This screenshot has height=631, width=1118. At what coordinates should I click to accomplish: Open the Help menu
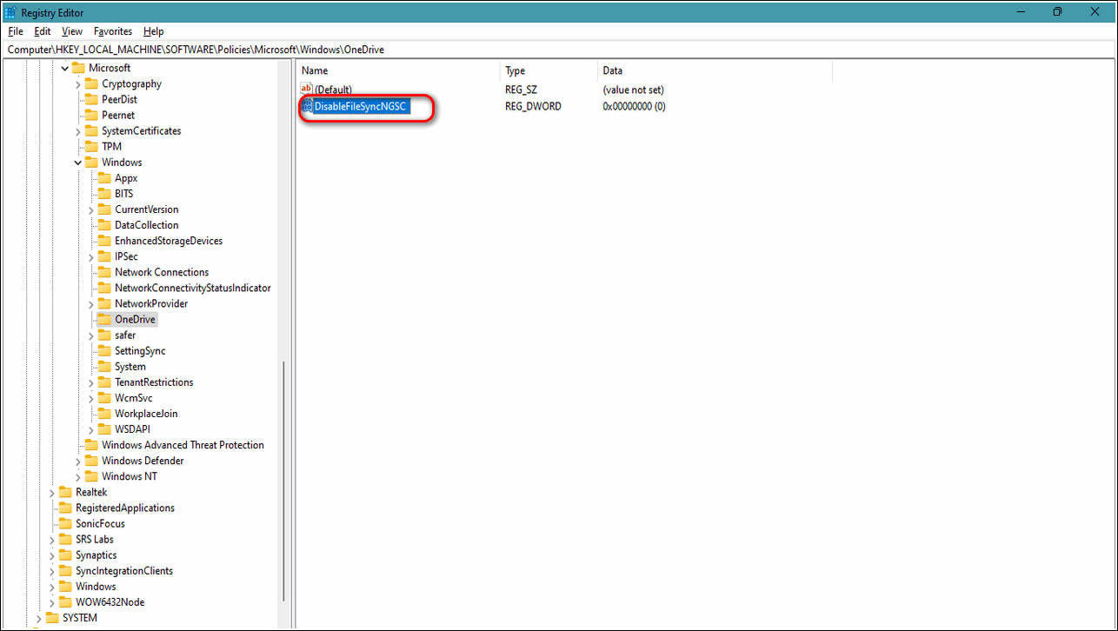pyautogui.click(x=153, y=31)
